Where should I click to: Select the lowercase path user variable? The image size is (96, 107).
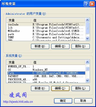point(46,34)
